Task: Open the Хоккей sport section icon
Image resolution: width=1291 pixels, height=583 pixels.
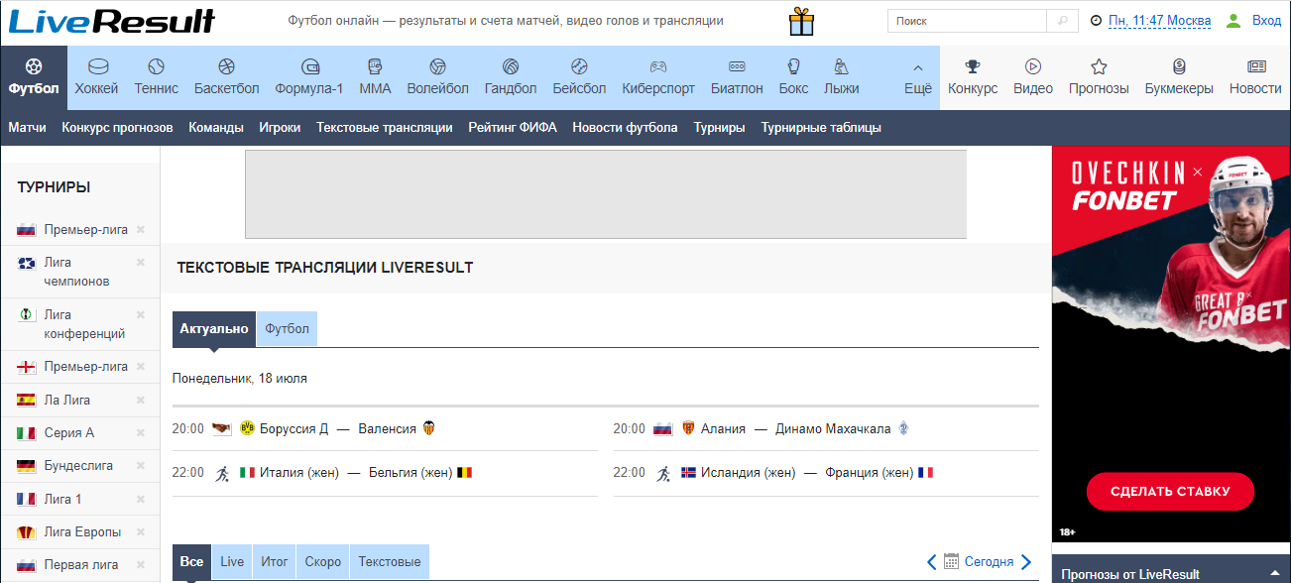Action: (97, 66)
